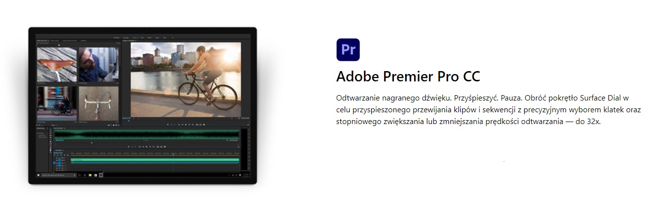Screen dimensions: 657x202
Task: Select the Project panel tab at top left
Action: (x=42, y=41)
